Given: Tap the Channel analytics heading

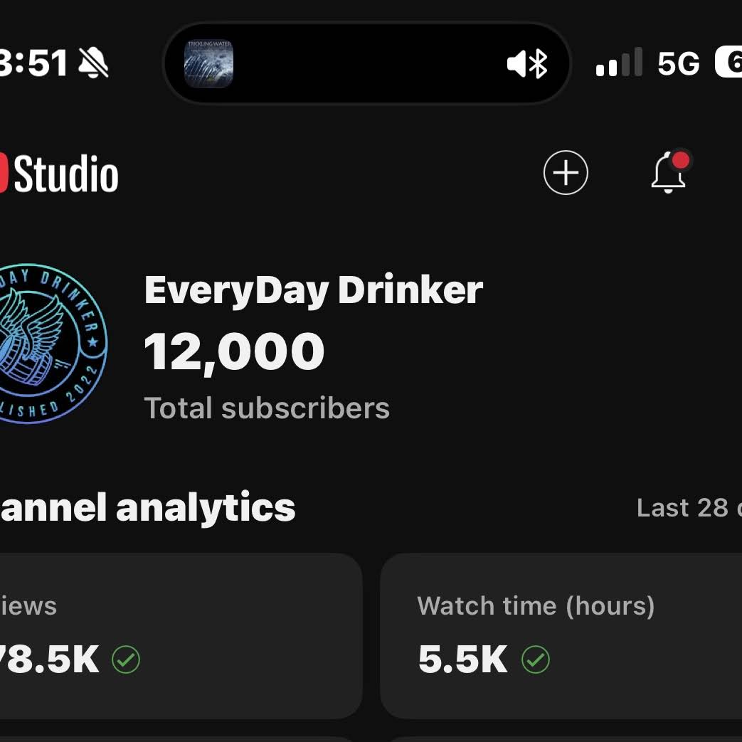Looking at the screenshot, I should click(x=147, y=508).
